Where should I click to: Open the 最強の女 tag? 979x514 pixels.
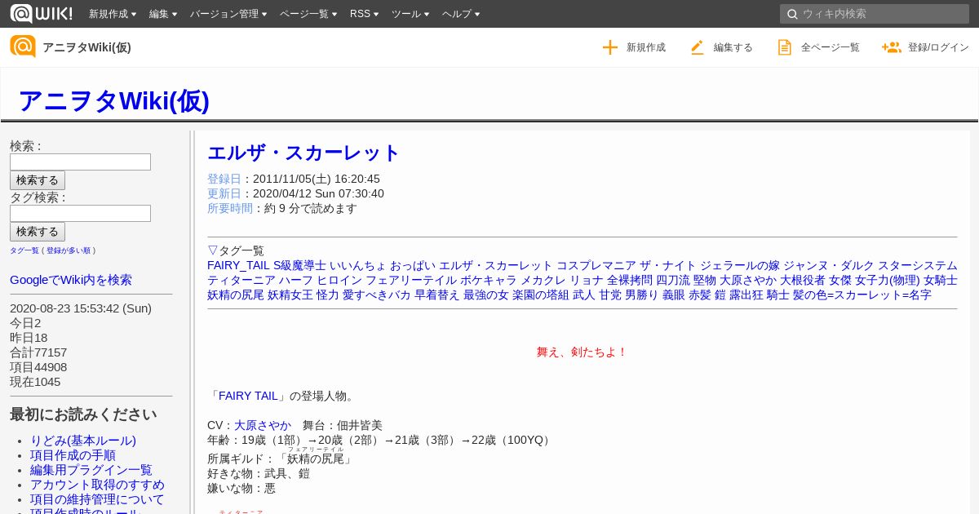pos(486,295)
